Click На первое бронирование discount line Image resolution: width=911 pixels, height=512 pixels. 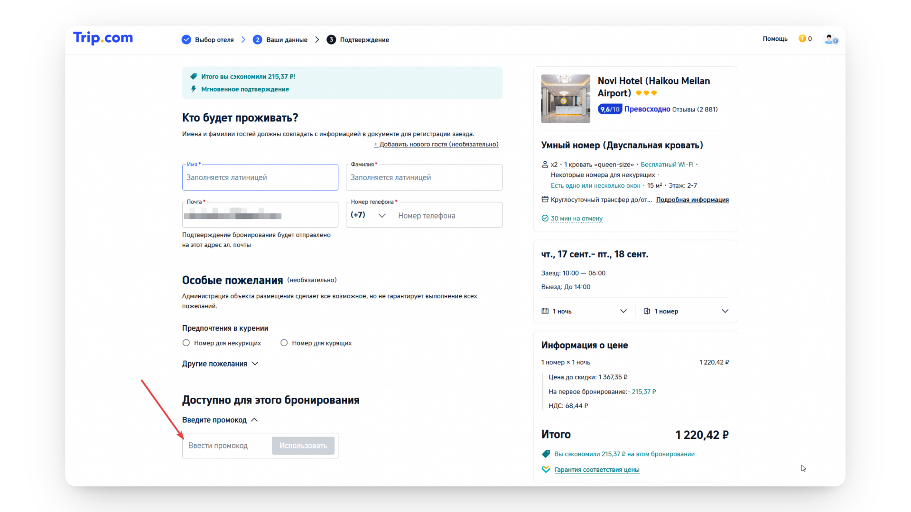pos(602,392)
